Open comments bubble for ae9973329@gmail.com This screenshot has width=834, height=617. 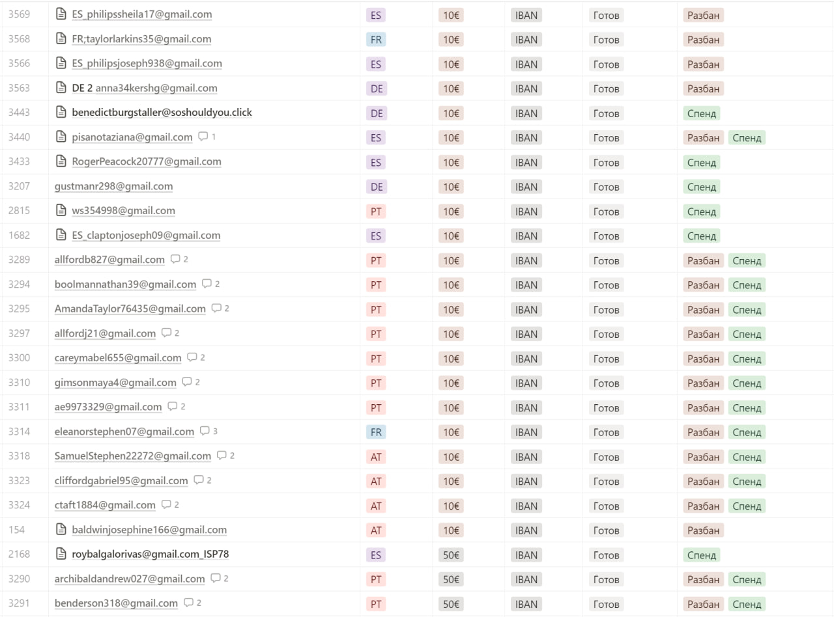(176, 407)
